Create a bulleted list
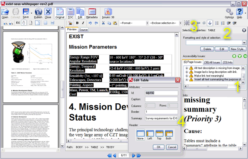 217,23
